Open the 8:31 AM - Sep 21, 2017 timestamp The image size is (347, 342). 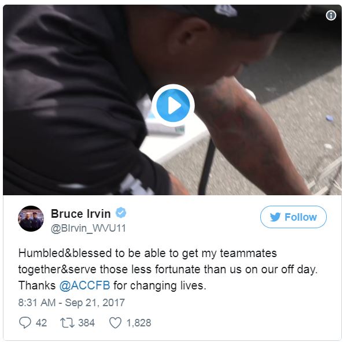click(x=72, y=303)
